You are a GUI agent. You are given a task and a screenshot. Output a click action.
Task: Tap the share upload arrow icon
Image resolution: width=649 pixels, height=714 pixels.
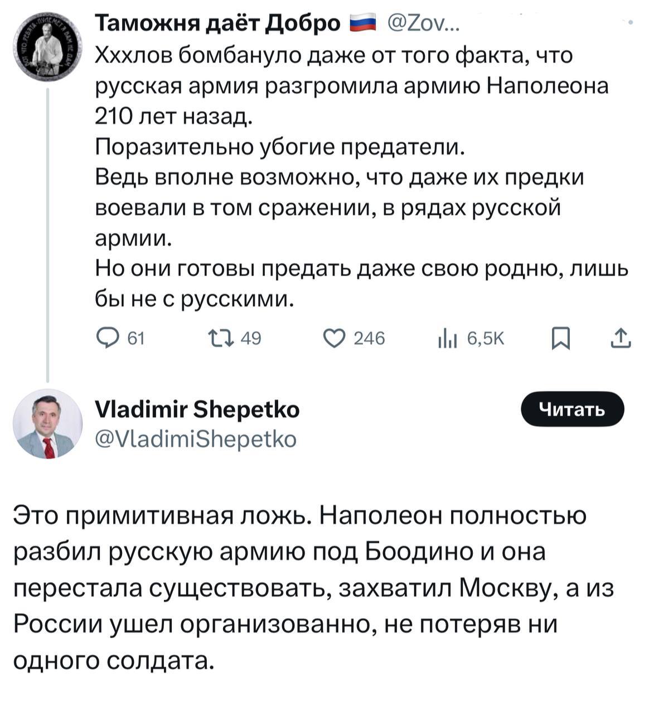pyautogui.click(x=621, y=338)
